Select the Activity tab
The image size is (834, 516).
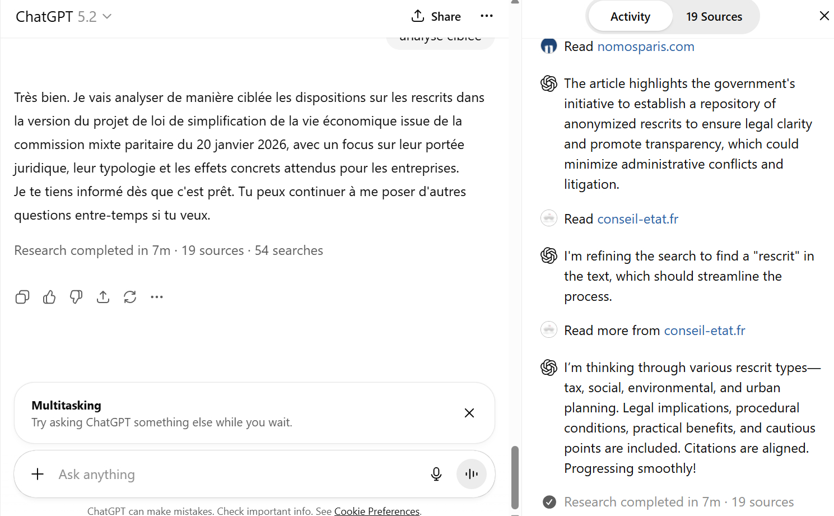pos(630,17)
